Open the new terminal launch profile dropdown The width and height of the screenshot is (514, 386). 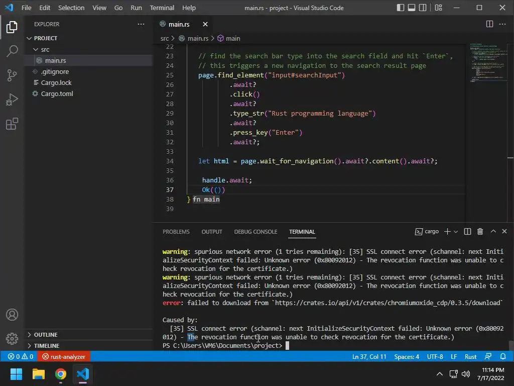click(456, 232)
